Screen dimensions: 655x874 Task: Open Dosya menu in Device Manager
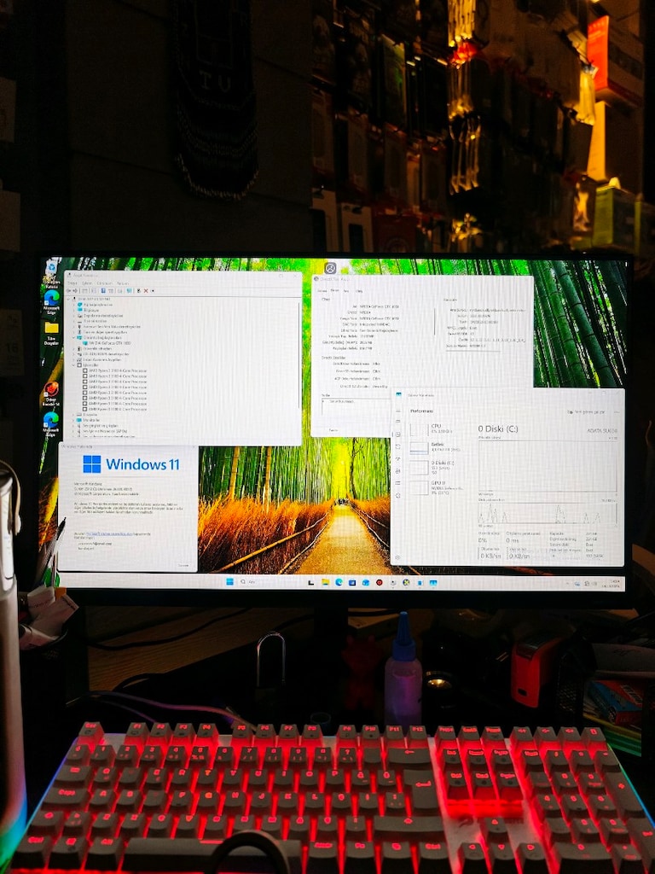tap(72, 283)
